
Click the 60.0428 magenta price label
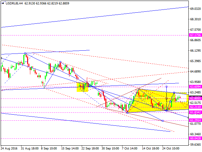[x=195, y=138]
